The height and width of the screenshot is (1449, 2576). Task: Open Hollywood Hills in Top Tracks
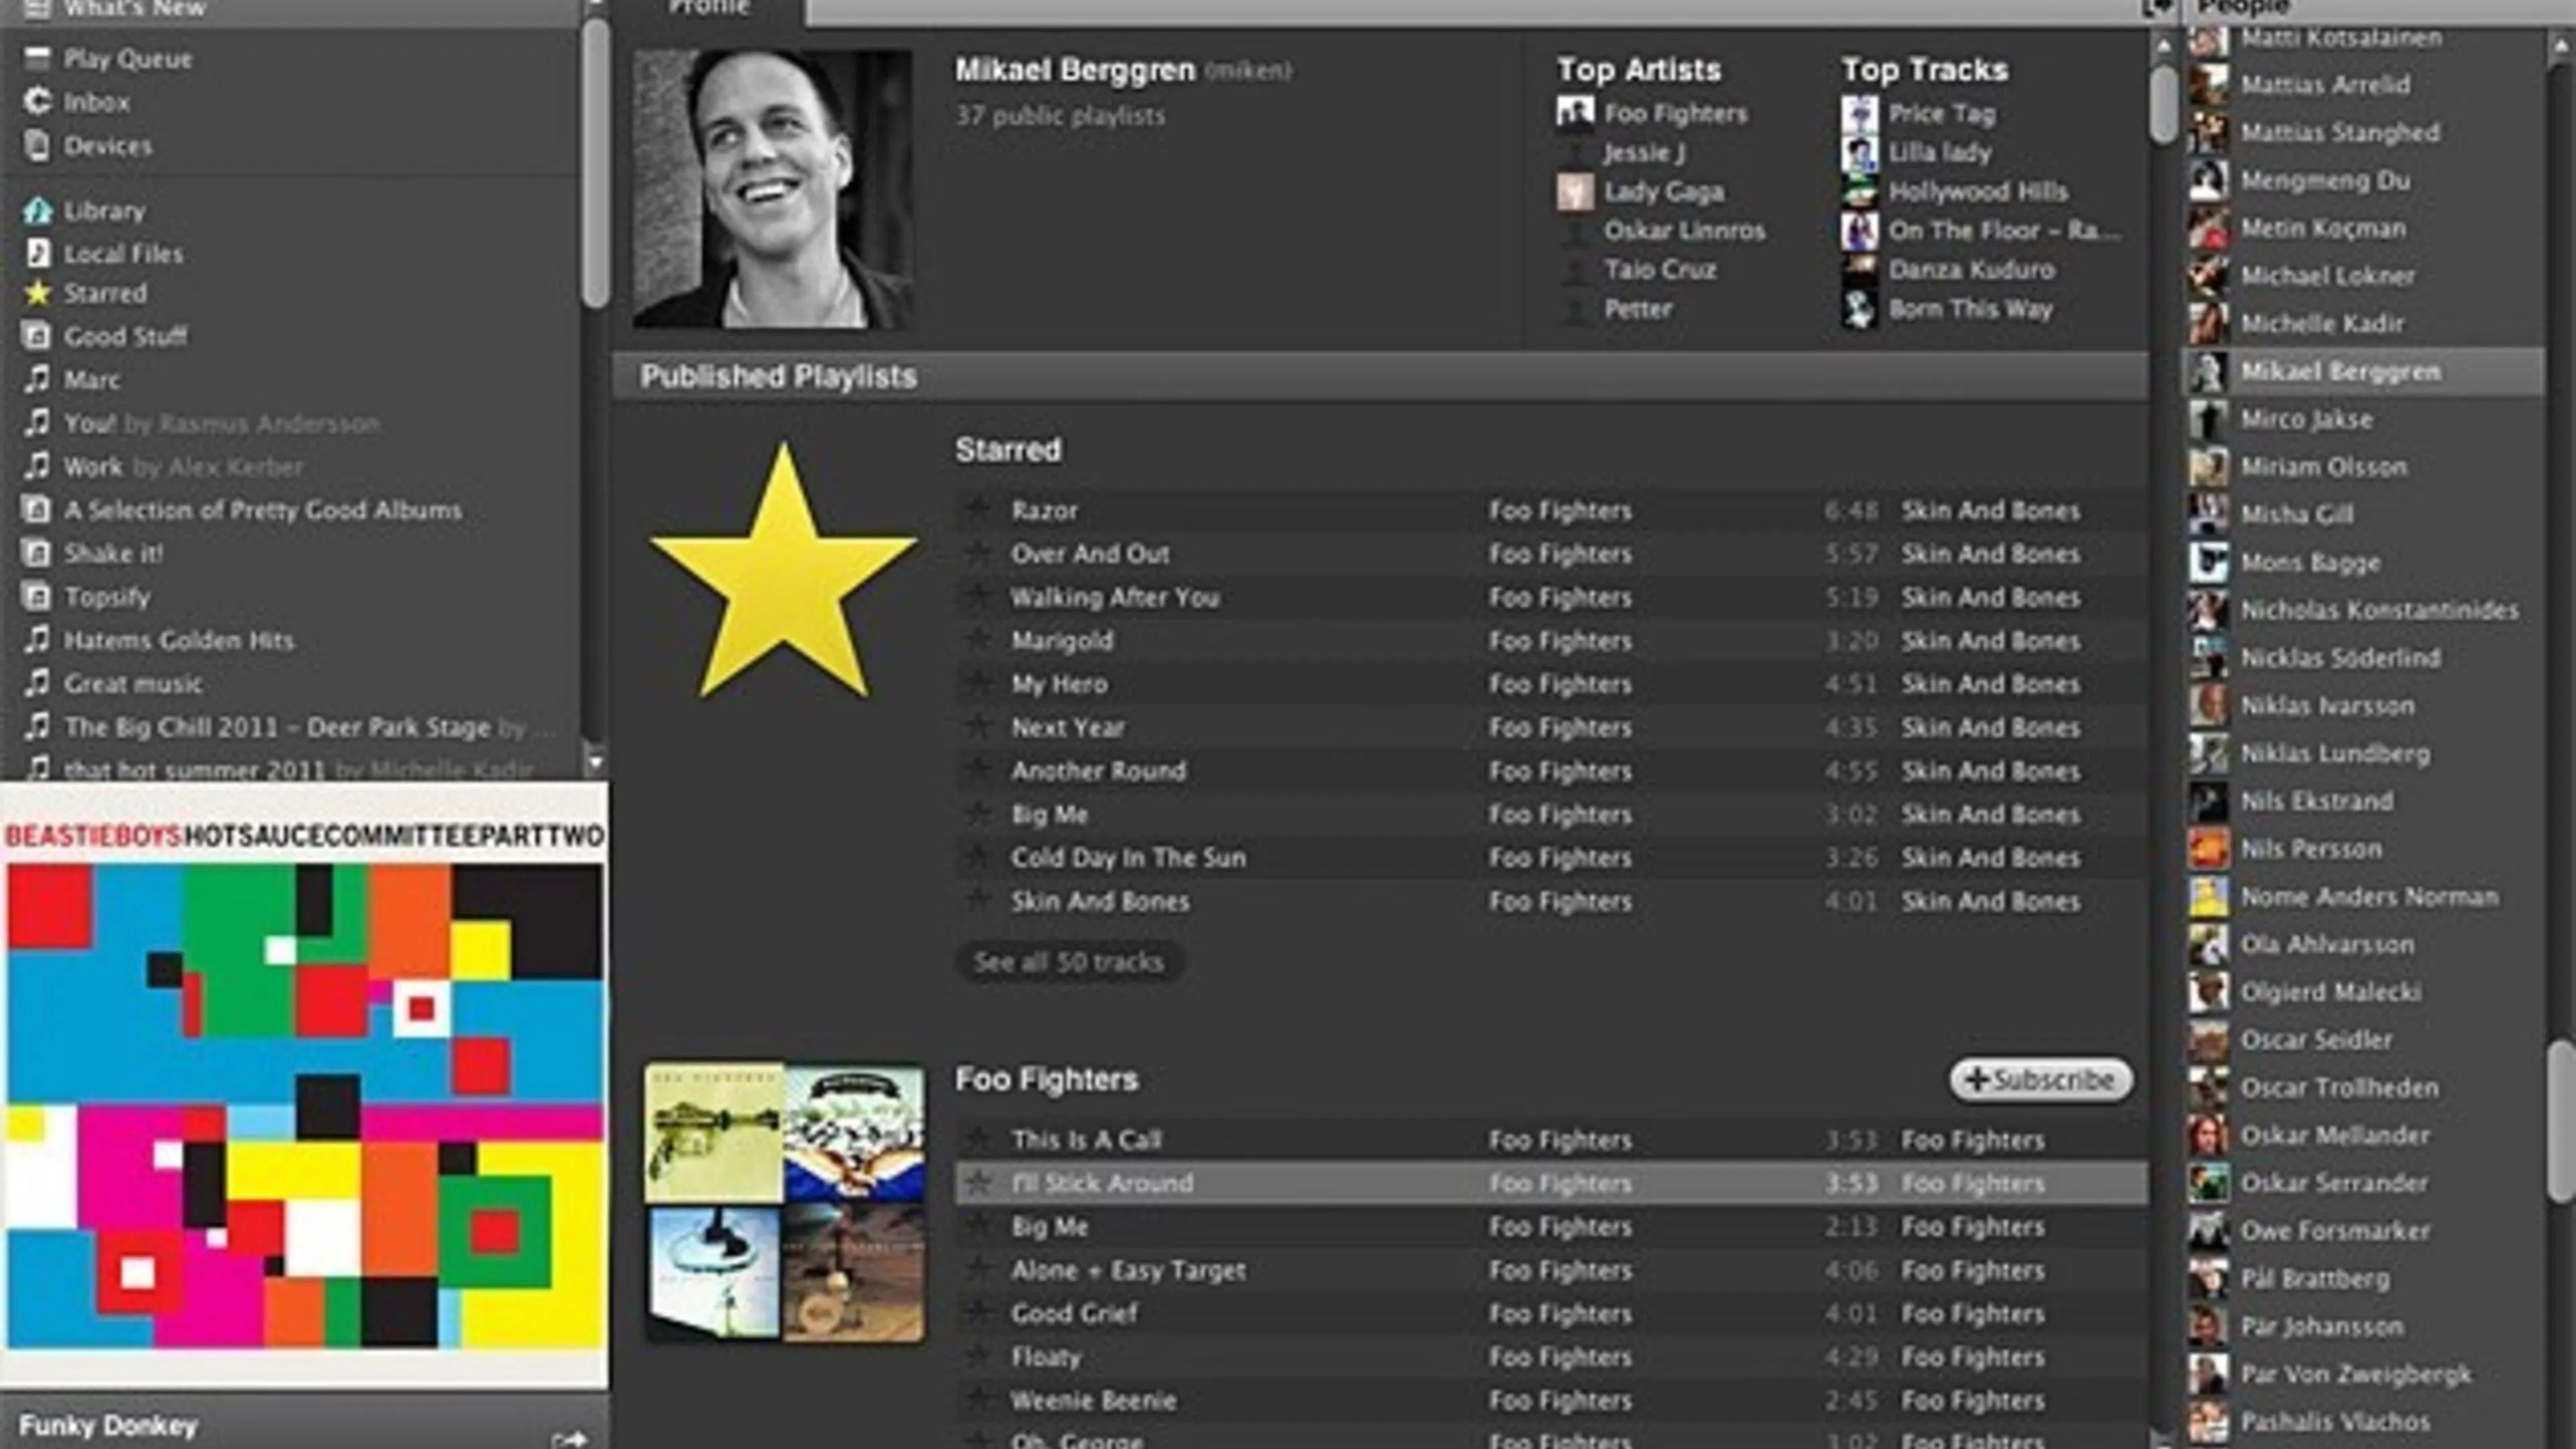[x=1977, y=191]
